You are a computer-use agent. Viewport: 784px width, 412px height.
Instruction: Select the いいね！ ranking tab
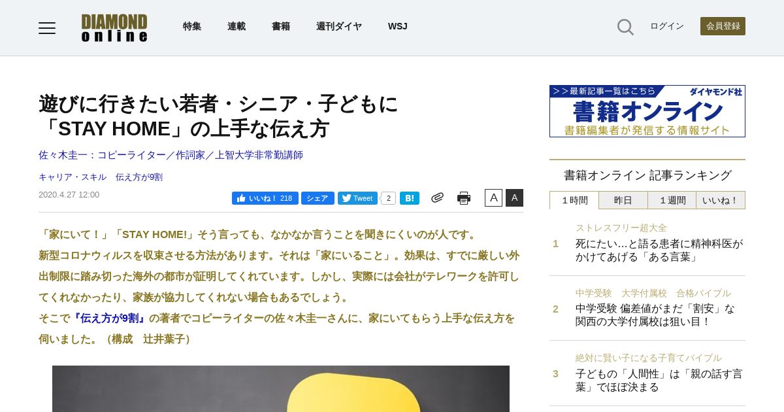721,200
